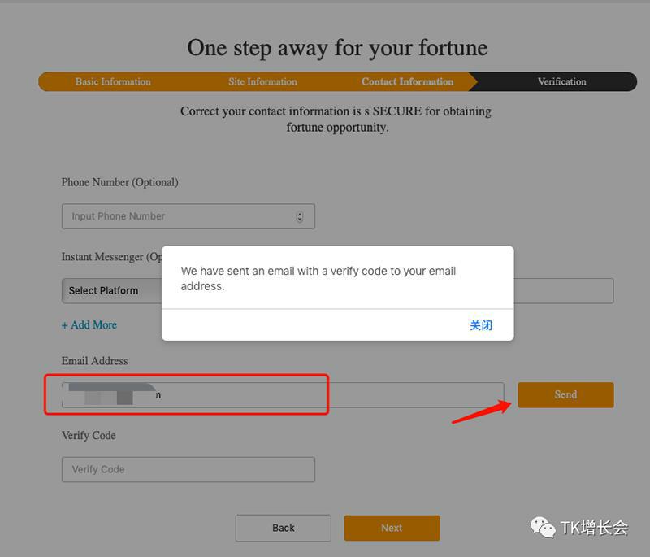This screenshot has height=557, width=650.
Task: Click the + Add More link
Action: [89, 324]
